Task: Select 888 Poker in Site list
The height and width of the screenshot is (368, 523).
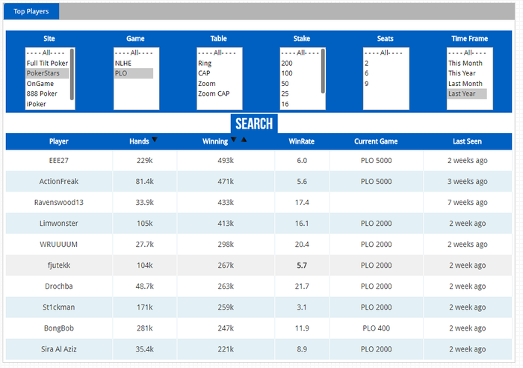Action: [x=47, y=93]
